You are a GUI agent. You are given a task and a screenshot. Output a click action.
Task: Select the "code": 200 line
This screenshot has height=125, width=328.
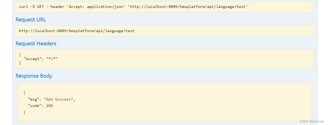tap(40, 106)
